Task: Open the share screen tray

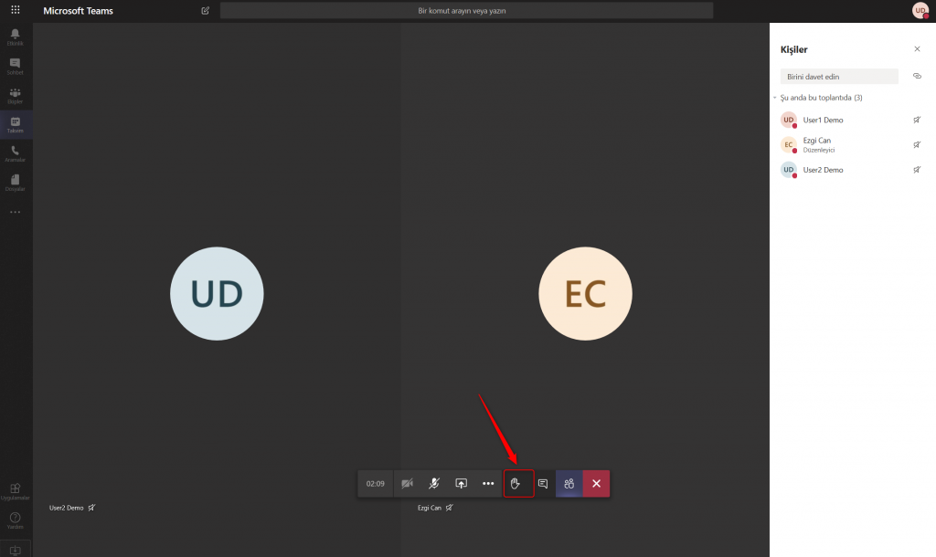Action: 462,484
